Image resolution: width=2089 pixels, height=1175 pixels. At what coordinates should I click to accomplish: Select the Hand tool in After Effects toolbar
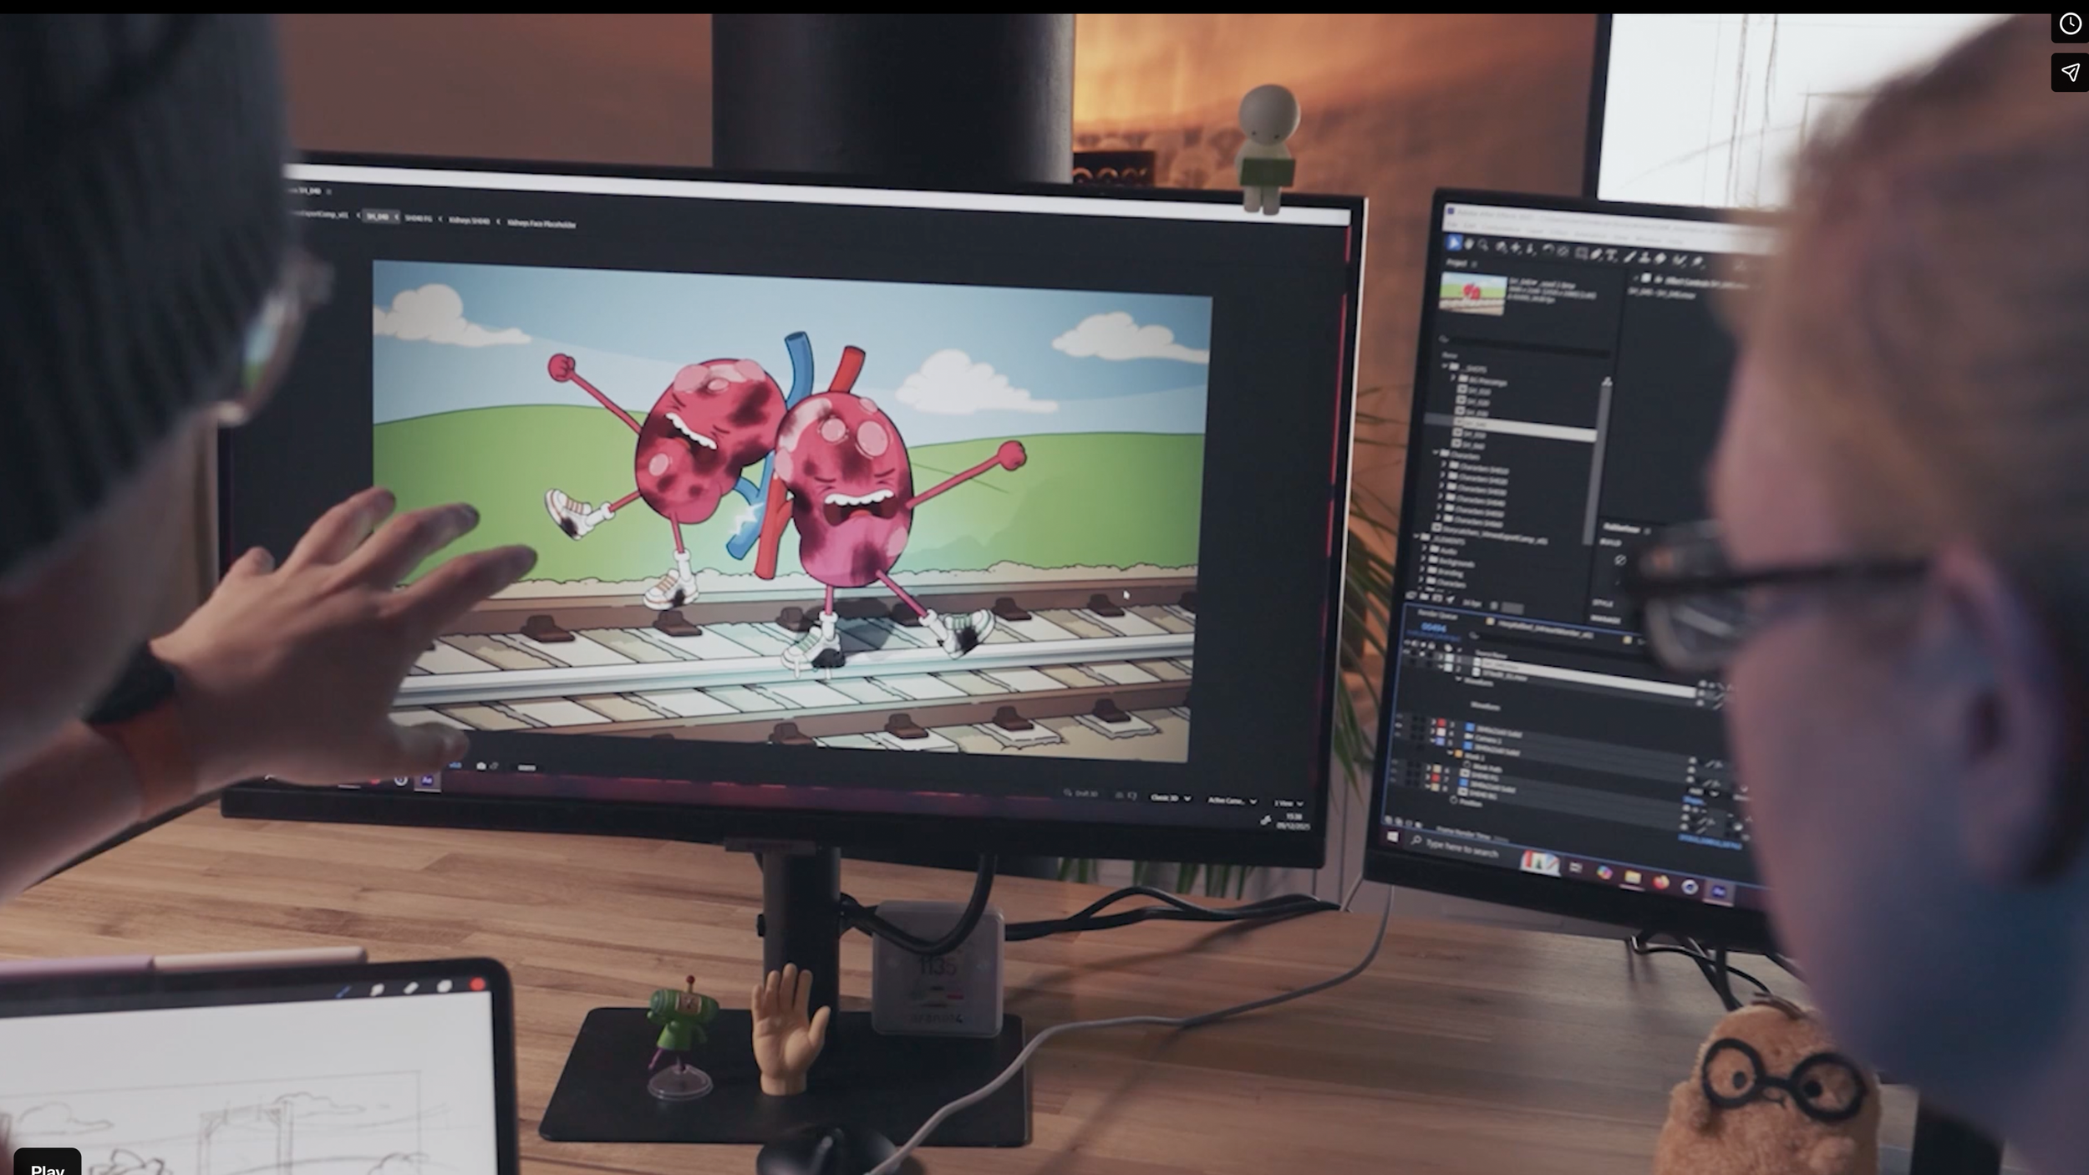(x=1469, y=244)
